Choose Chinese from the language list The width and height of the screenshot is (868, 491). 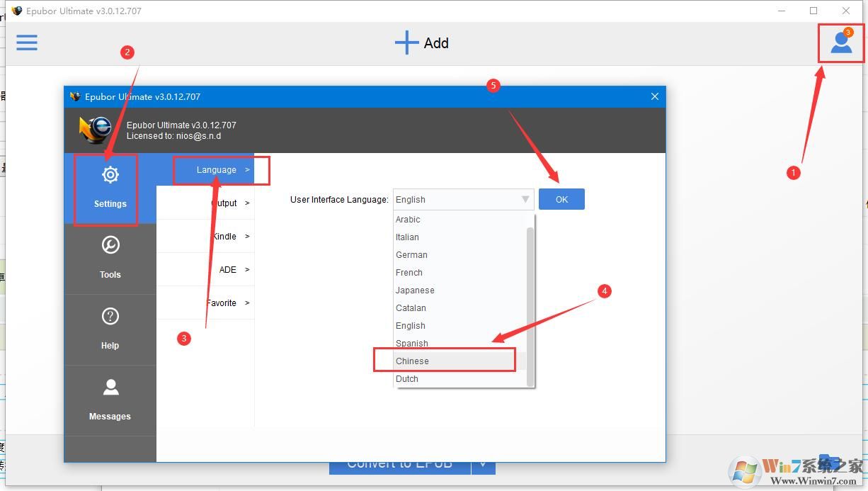pos(460,361)
